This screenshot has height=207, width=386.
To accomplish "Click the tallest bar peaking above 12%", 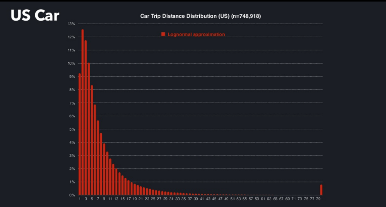I will click(83, 112).
